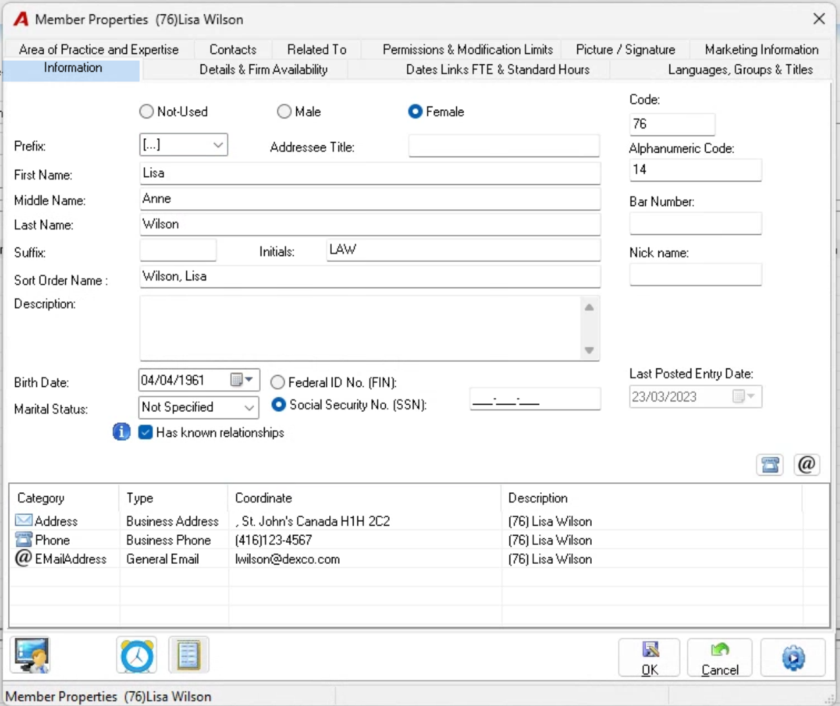This screenshot has width=840, height=706.
Task: Open the Birth Date calendar picker
Action: point(242,380)
